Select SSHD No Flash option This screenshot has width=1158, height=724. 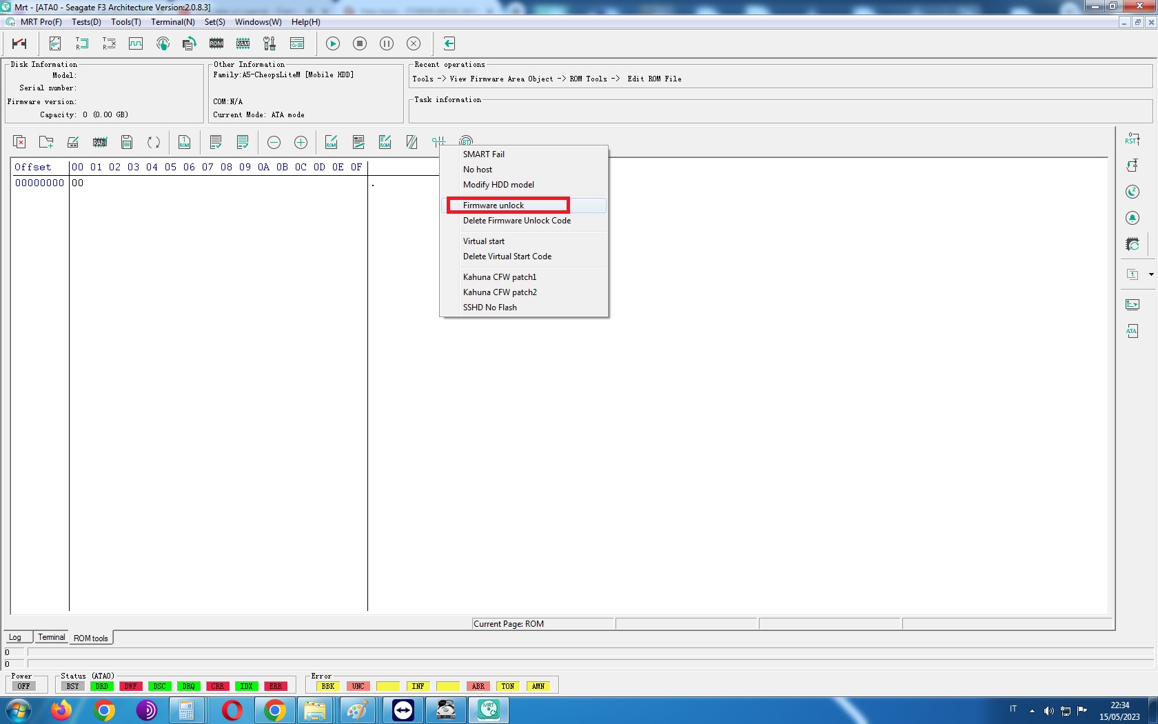tap(524, 308)
